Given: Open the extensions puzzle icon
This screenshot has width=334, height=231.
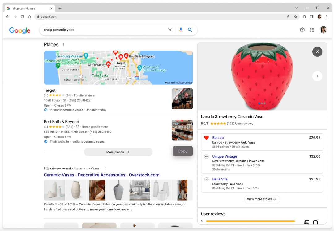Looking at the screenshot, I should coord(304,17).
